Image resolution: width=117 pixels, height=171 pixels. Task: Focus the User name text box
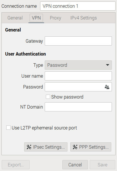tap(78, 76)
